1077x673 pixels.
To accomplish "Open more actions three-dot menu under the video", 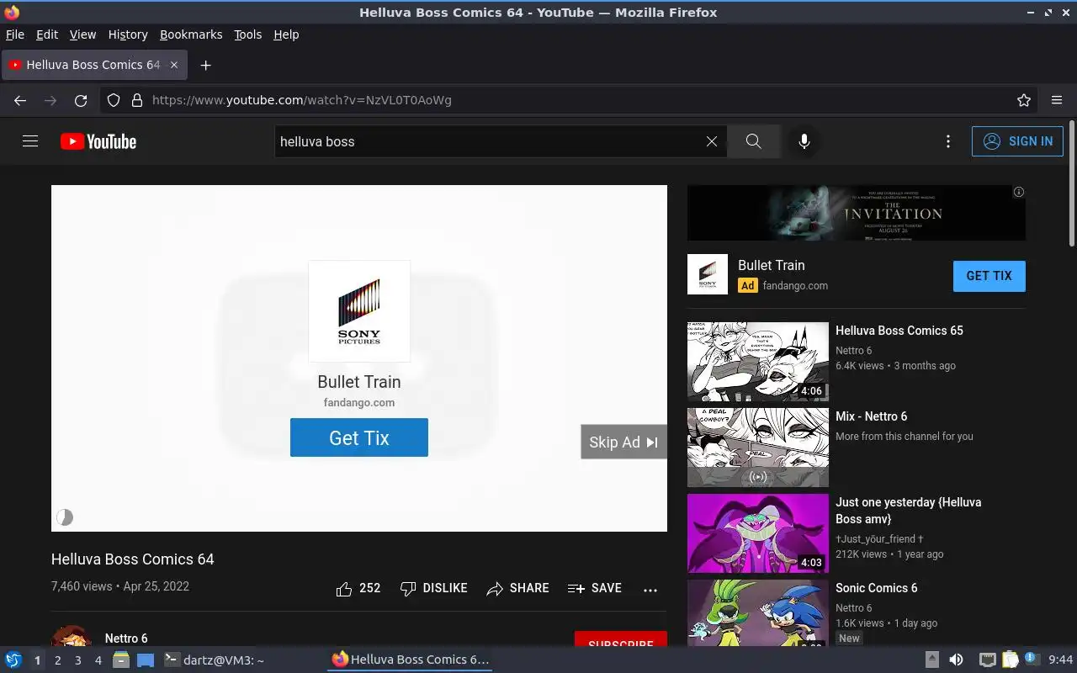I will pyautogui.click(x=650, y=589).
